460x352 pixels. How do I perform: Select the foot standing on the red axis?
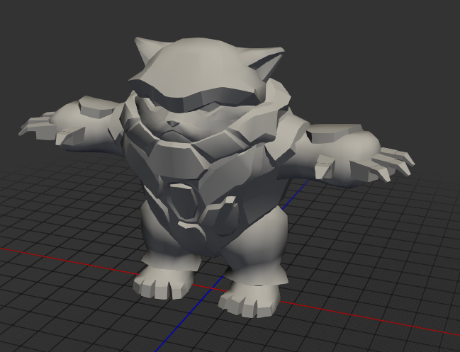(x=163, y=281)
